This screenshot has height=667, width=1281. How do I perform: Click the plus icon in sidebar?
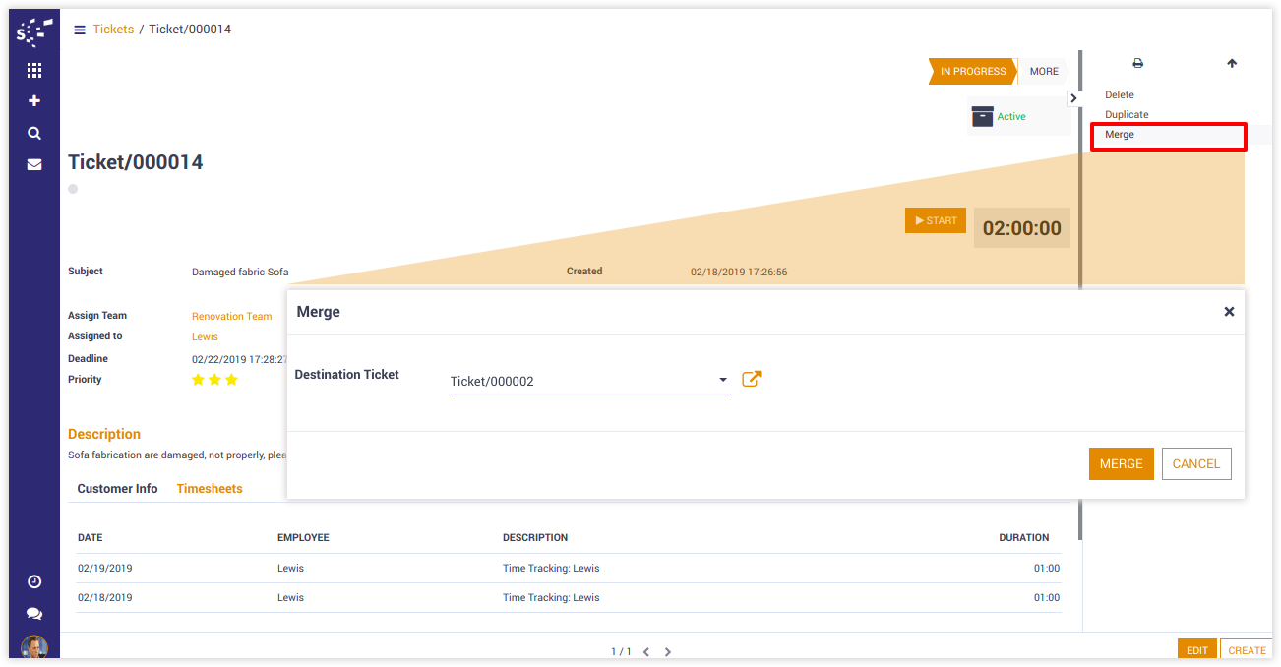point(34,101)
